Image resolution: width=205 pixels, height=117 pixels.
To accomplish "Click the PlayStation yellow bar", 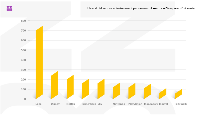I will (x=132, y=91).
